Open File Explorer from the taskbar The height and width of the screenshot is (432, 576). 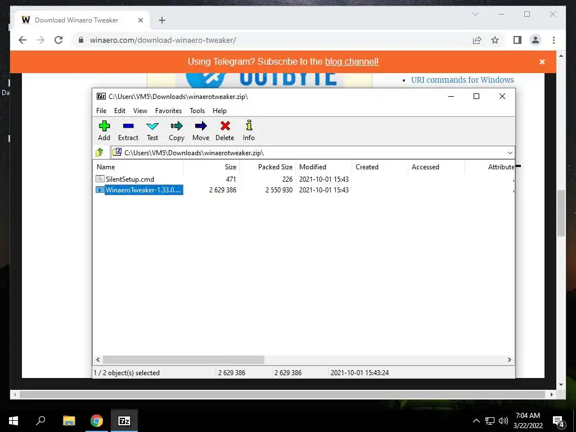click(69, 421)
